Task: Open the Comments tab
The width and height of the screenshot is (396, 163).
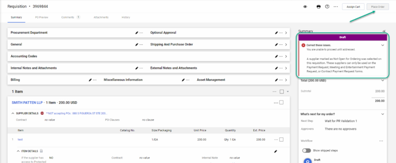Action: (68, 17)
